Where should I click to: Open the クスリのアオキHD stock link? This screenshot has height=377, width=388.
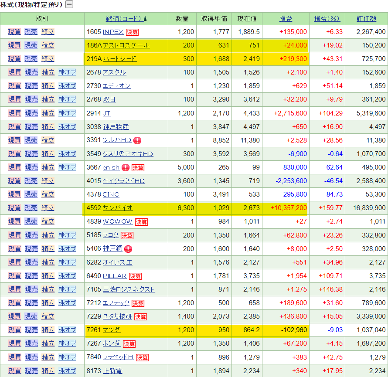coord(128,154)
